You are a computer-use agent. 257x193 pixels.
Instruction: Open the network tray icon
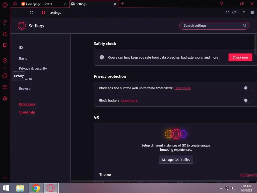[227, 188]
